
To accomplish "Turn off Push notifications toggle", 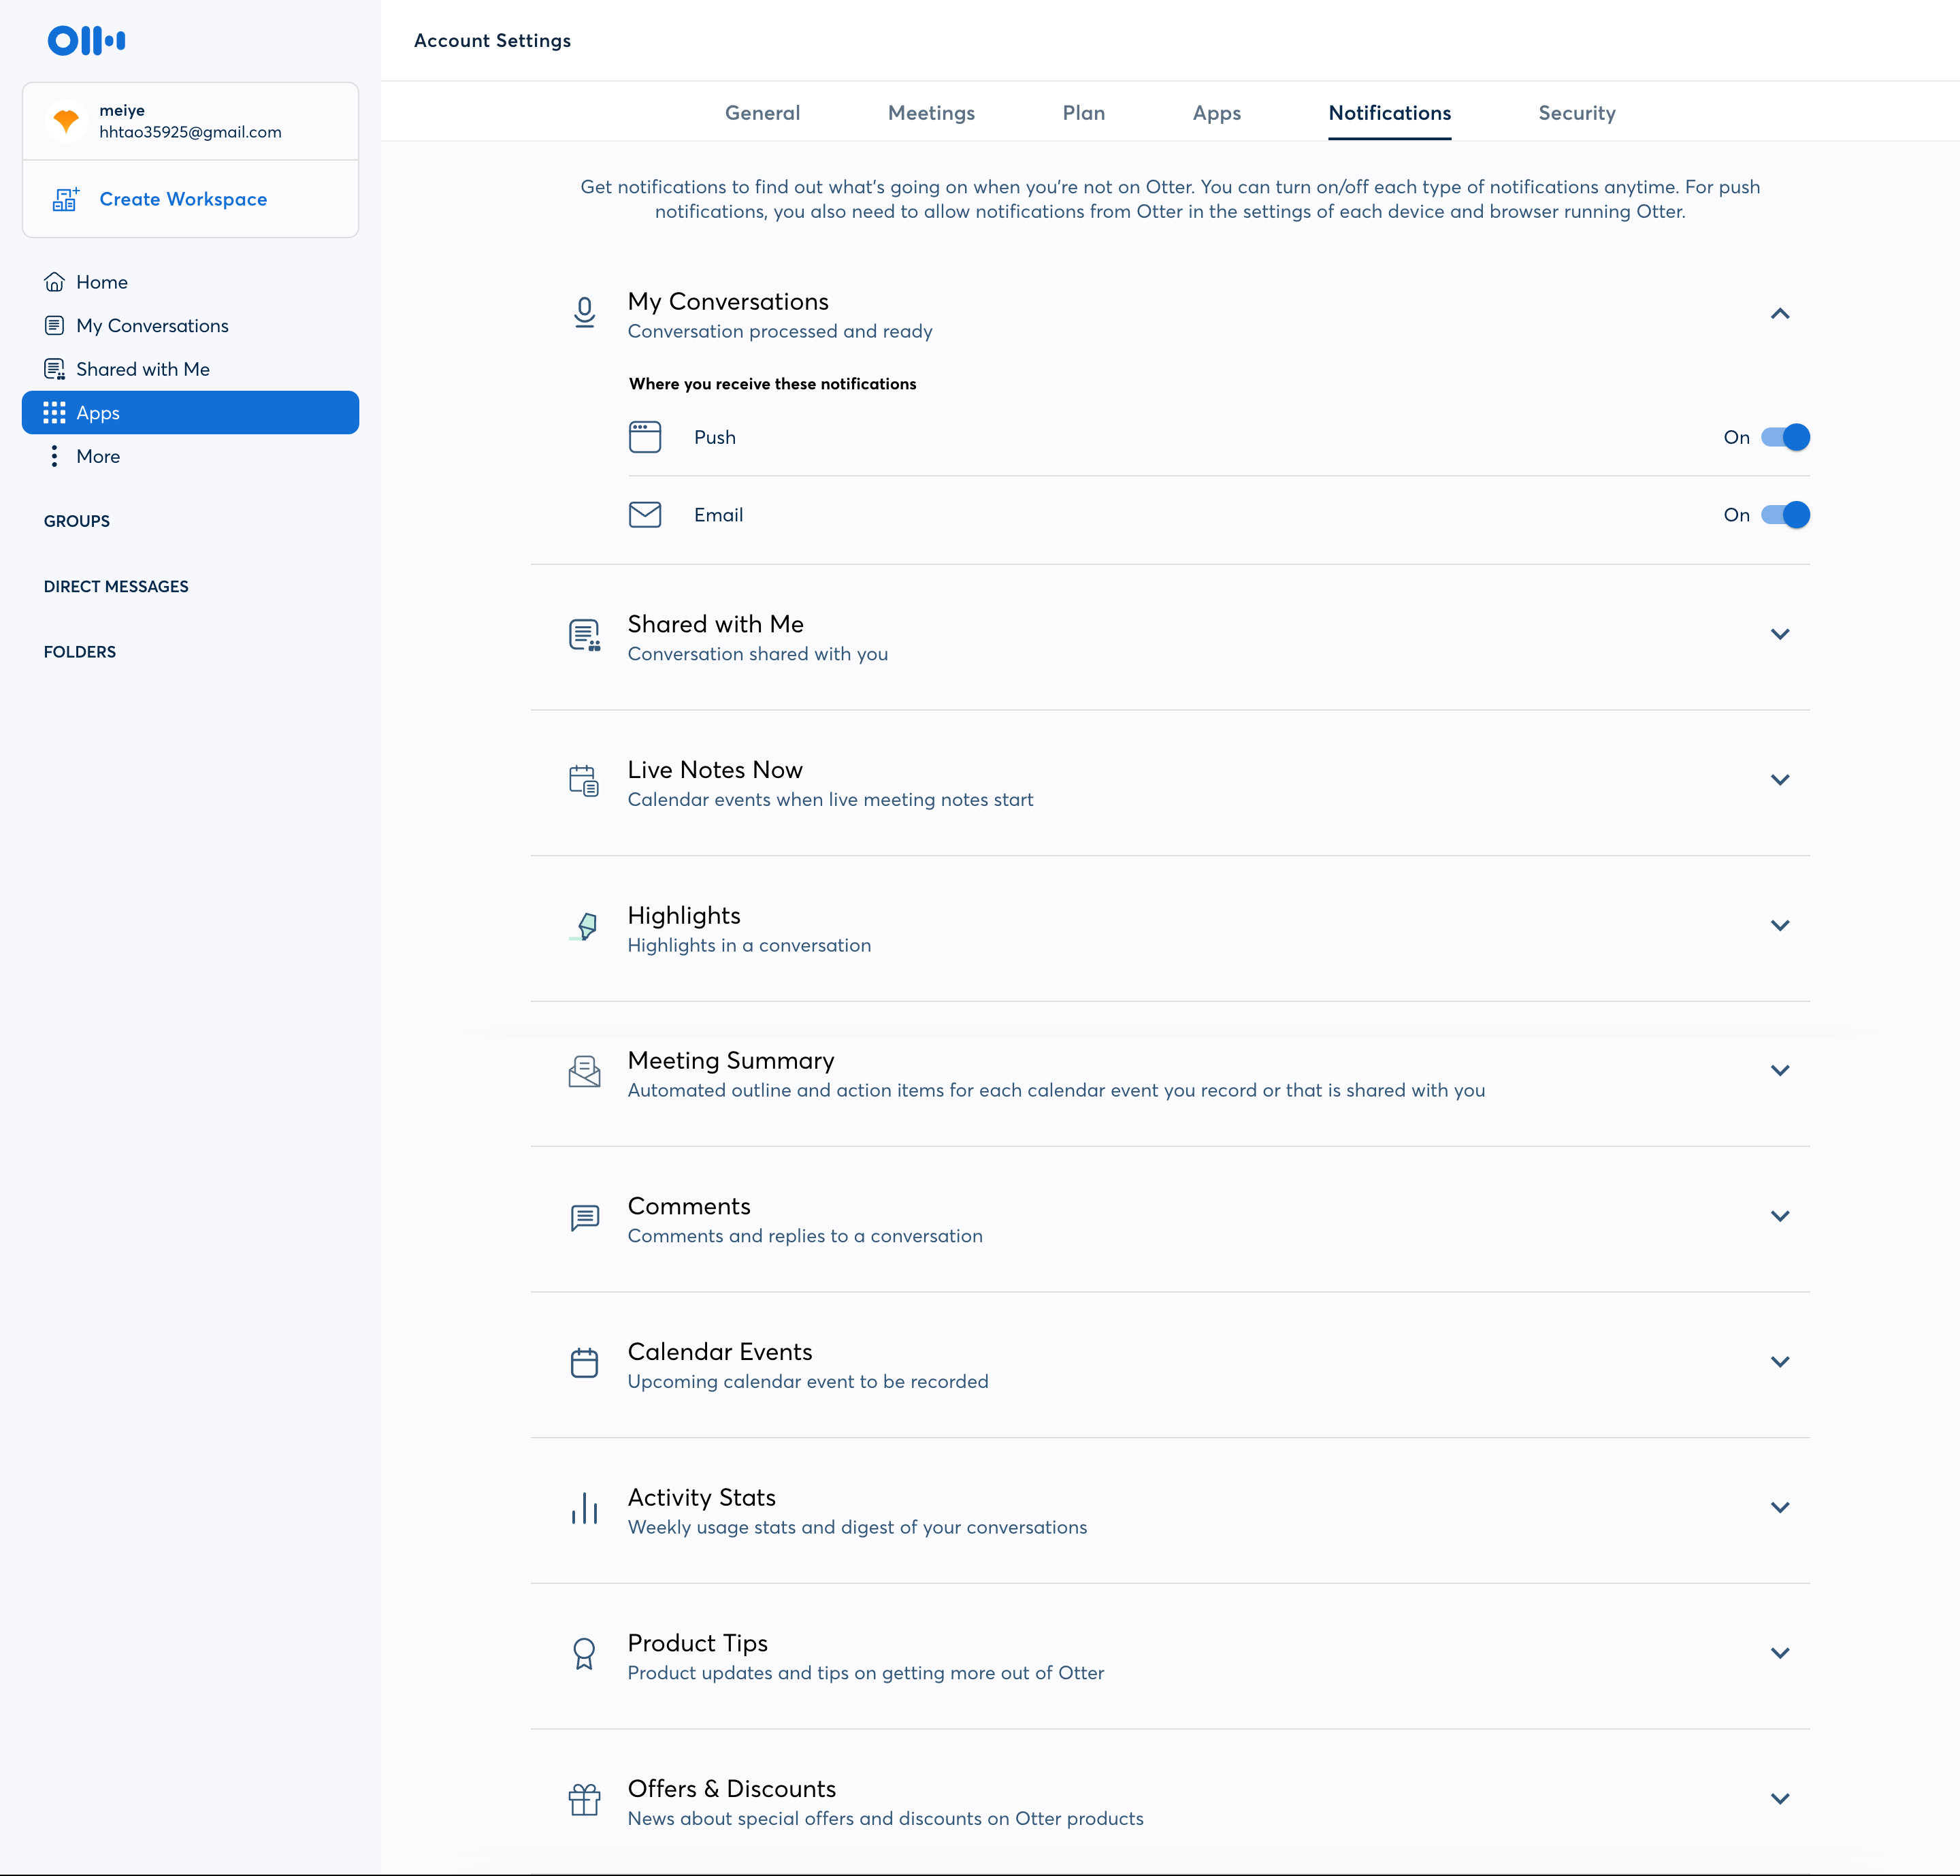I will (x=1785, y=437).
